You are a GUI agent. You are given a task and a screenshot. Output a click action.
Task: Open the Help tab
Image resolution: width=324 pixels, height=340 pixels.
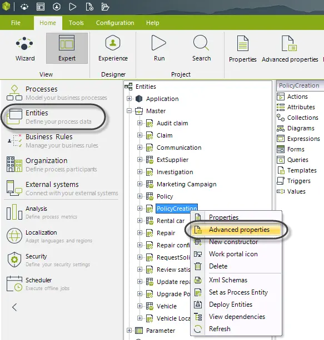[x=152, y=23]
